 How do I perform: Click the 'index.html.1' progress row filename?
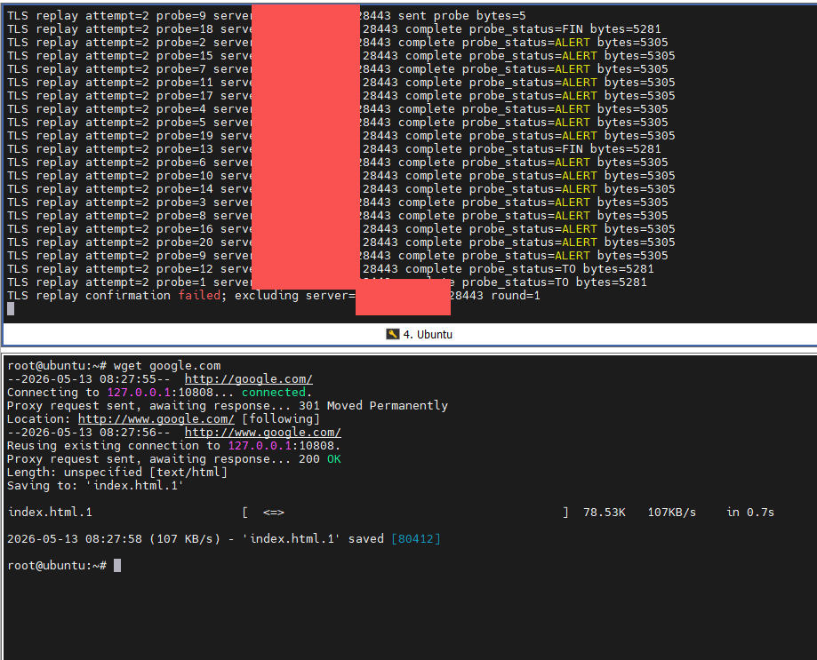click(x=50, y=513)
